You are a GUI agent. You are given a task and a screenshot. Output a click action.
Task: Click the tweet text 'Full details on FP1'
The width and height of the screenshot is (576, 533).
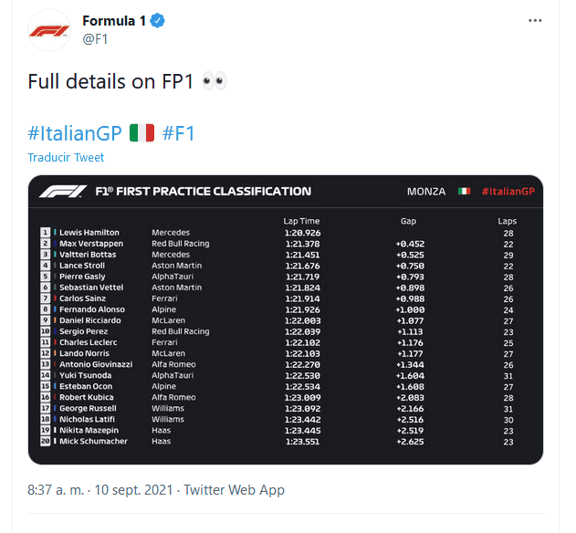(110, 81)
